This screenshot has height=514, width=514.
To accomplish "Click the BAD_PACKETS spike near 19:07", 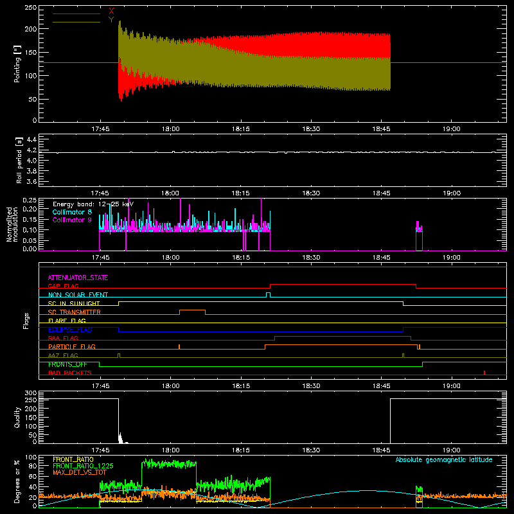I will click(x=484, y=373).
